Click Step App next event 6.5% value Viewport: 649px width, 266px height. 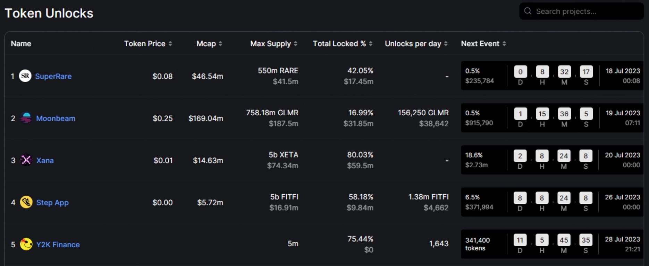pos(472,197)
